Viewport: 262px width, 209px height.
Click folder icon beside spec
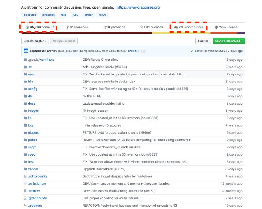coord(25,154)
